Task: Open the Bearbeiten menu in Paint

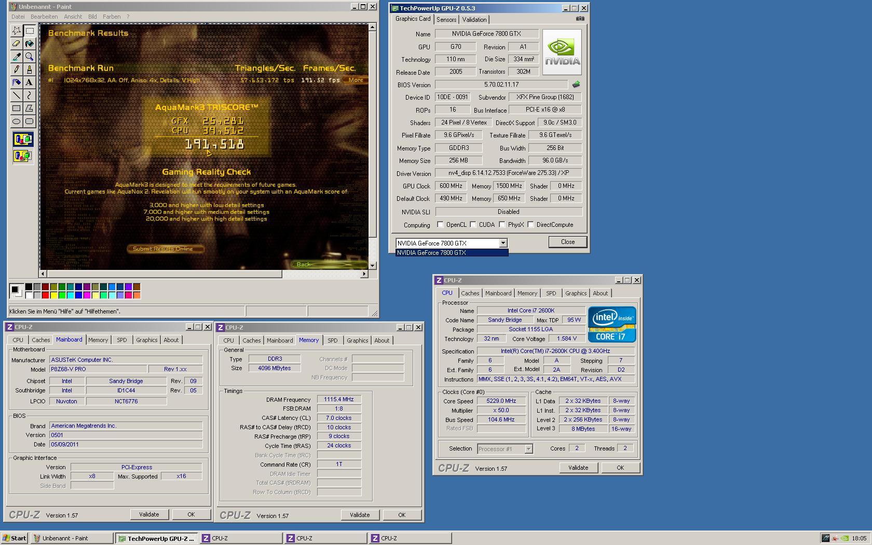Action: click(44, 17)
